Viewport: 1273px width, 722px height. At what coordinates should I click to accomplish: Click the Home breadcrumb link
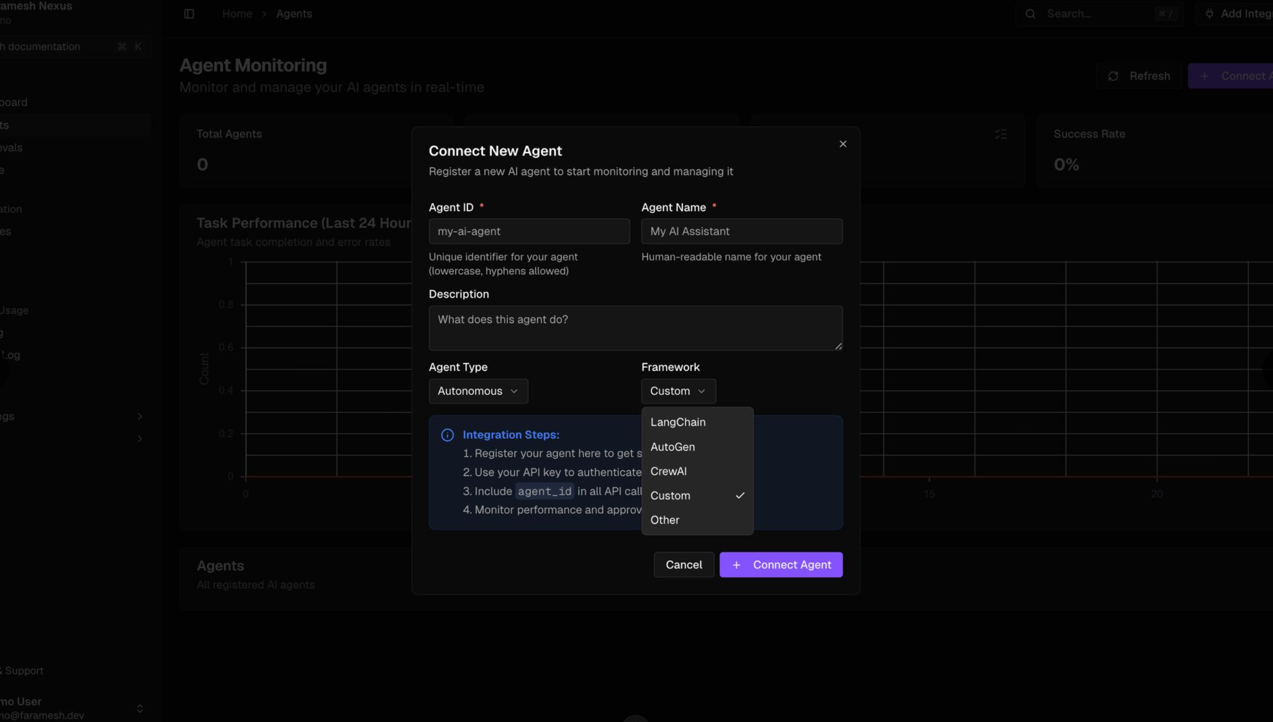(x=237, y=14)
